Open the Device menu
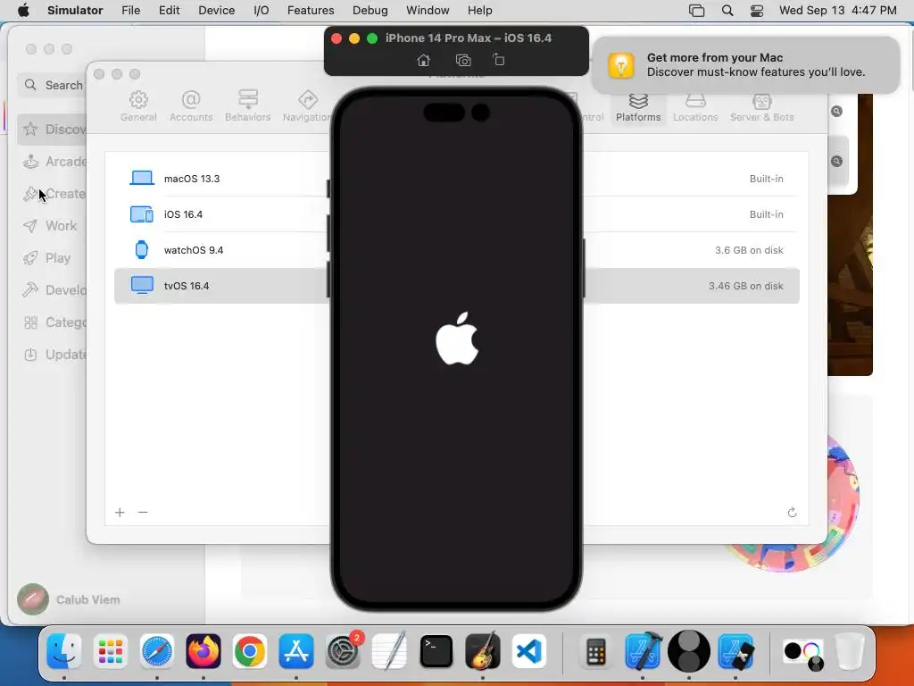The width and height of the screenshot is (914, 686). coord(216,11)
